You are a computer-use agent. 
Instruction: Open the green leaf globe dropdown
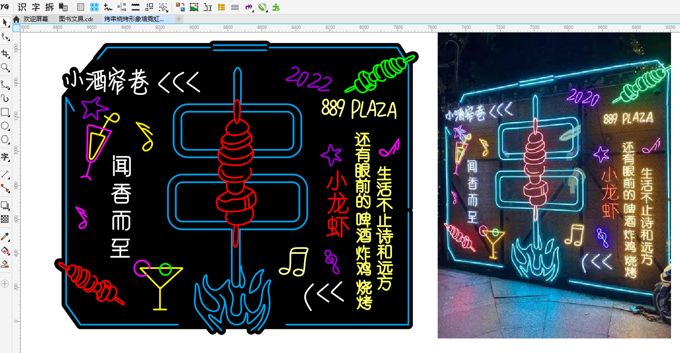263,7
